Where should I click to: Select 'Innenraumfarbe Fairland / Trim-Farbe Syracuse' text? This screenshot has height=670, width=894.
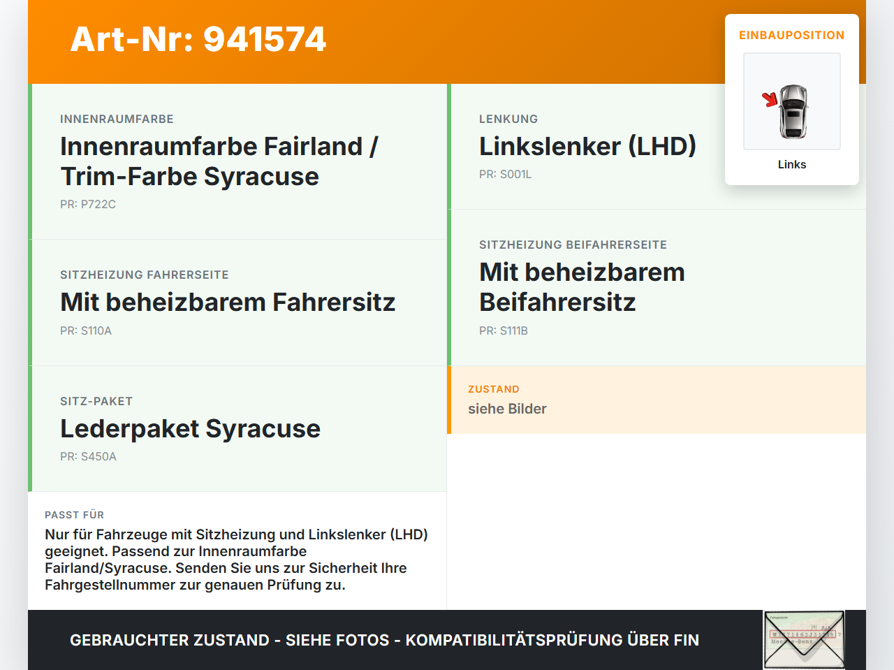pos(219,161)
